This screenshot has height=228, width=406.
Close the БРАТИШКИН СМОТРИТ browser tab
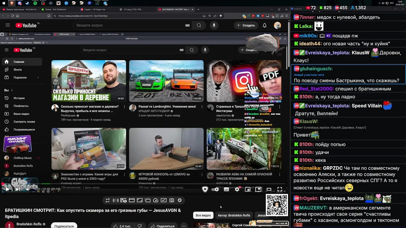(192, 9)
